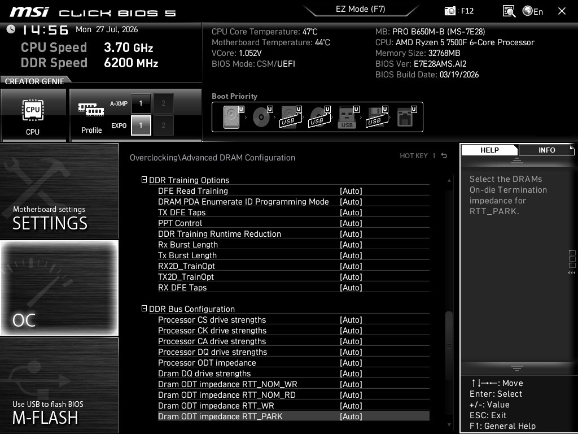Click the settings list scrollbar thumb
Image resolution: width=578 pixels, height=434 pixels.
pos(449,346)
